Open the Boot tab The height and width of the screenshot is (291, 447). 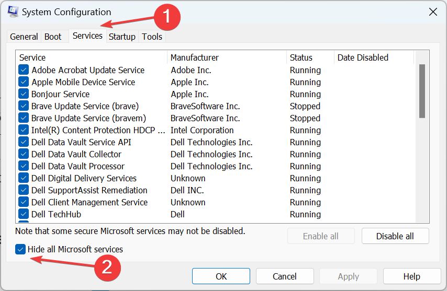coord(53,37)
